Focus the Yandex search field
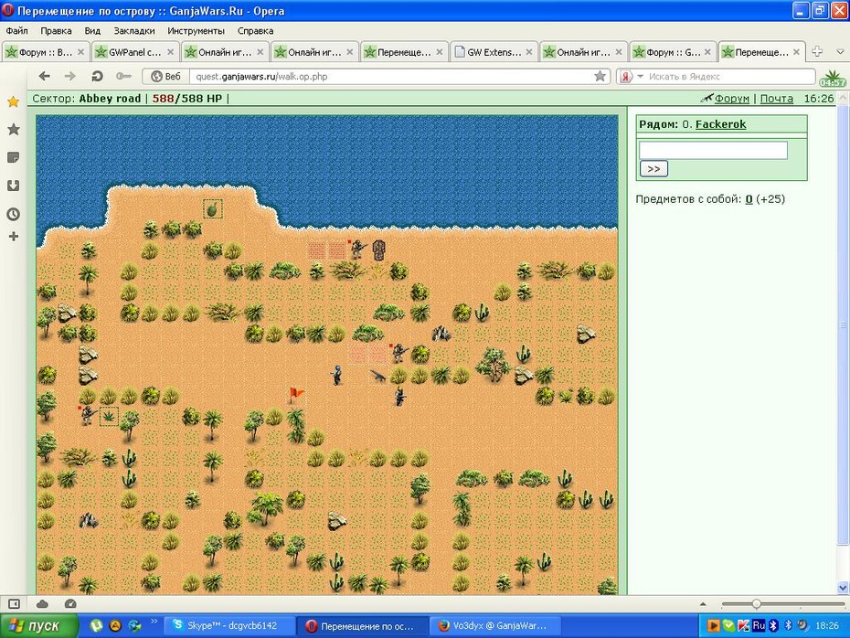The image size is (850, 638). (730, 77)
